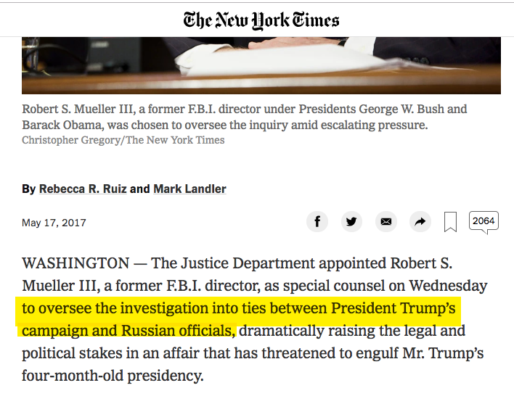Screen dimensions: 514x404
Task: Click the WASHINGTON dateline in the article
Action: pos(76,263)
